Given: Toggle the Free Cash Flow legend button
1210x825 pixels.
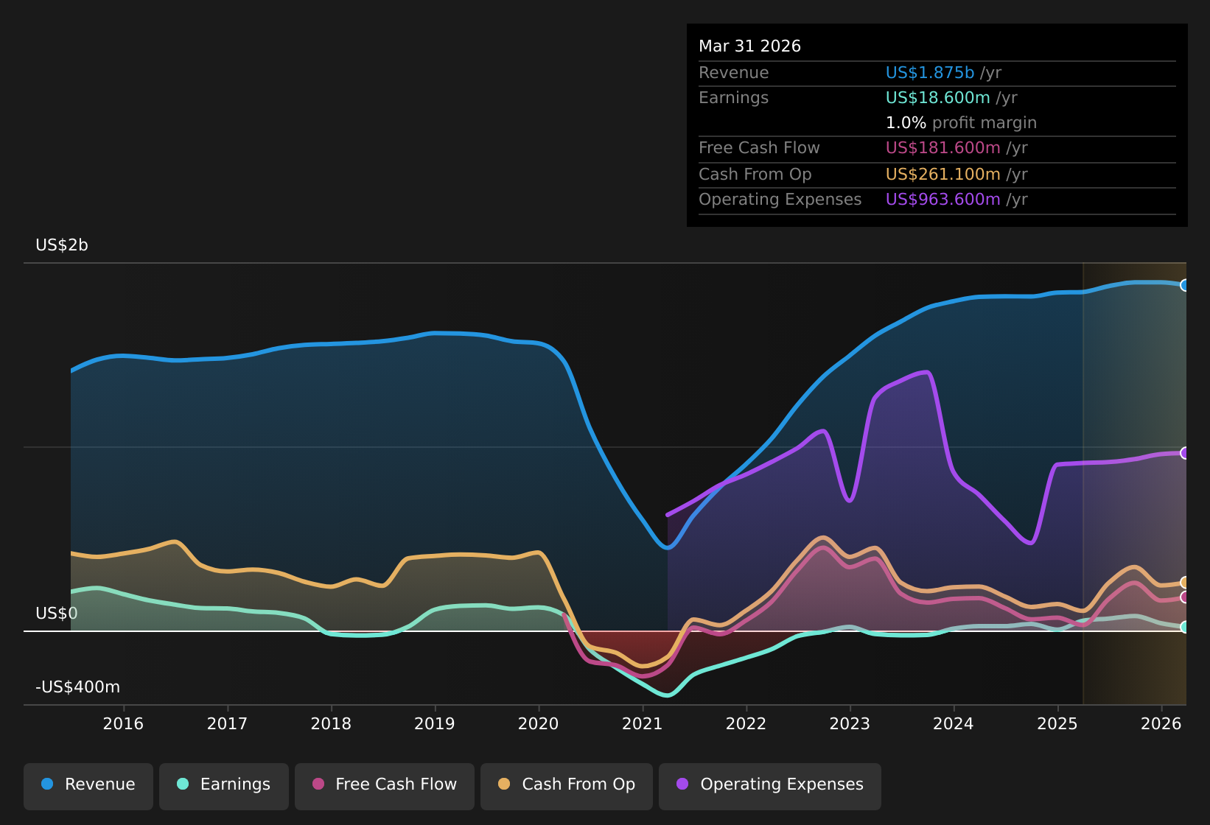Looking at the screenshot, I should (x=385, y=785).
